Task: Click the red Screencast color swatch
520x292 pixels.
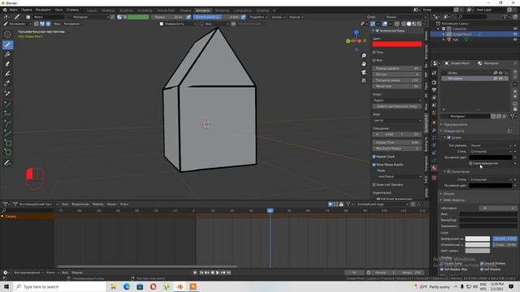Action: [x=397, y=44]
